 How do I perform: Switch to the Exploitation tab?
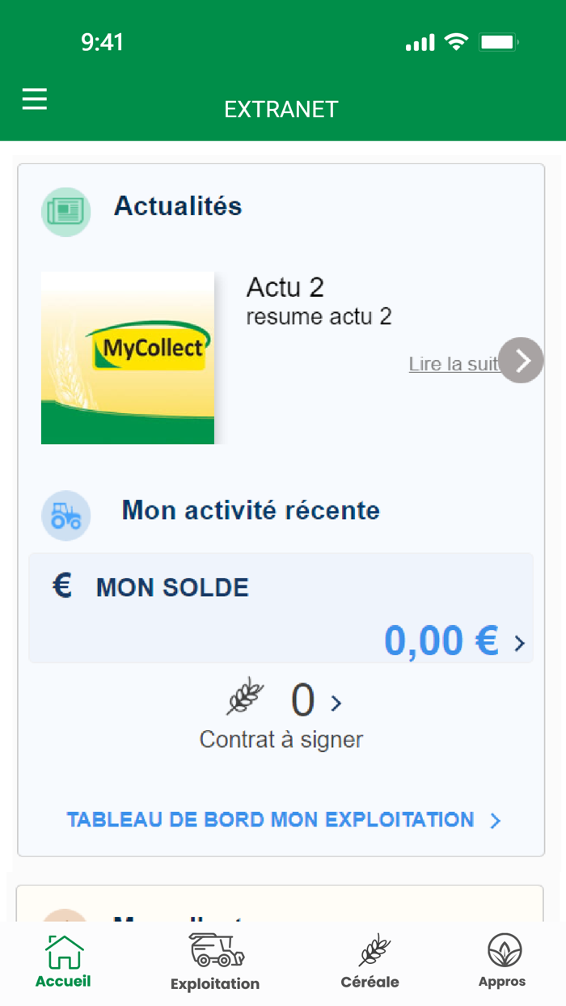pos(214,962)
